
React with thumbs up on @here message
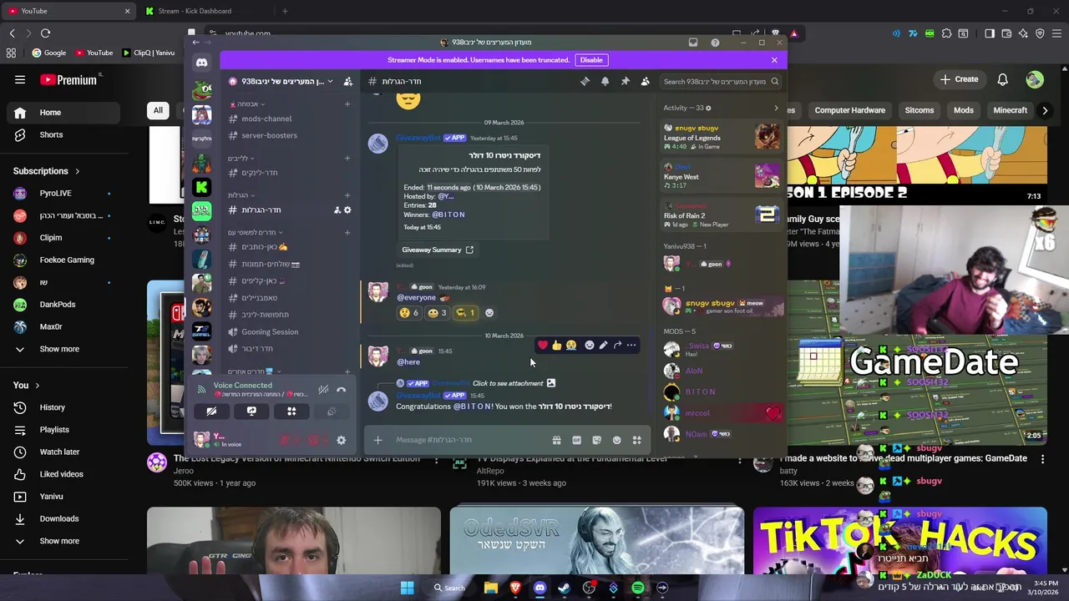[x=557, y=345]
